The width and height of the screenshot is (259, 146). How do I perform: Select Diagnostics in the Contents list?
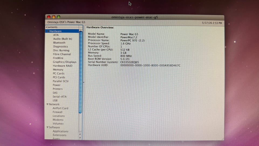click(60, 47)
